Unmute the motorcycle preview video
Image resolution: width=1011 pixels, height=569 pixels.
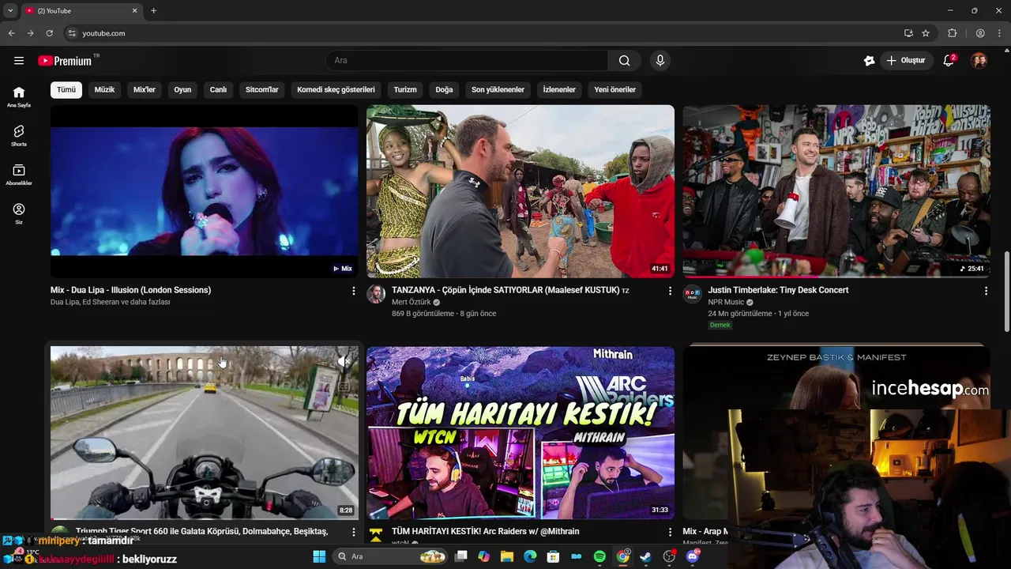[343, 361]
